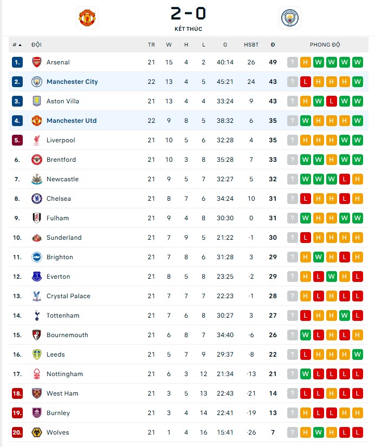This screenshot has width=375, height=447.
Task: Click the TR matches played header
Action: tap(151, 45)
